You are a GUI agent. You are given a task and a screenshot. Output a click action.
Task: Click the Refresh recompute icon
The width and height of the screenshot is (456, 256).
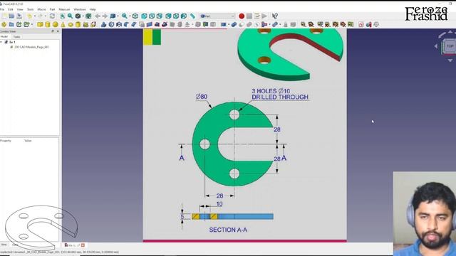click(x=52, y=16)
